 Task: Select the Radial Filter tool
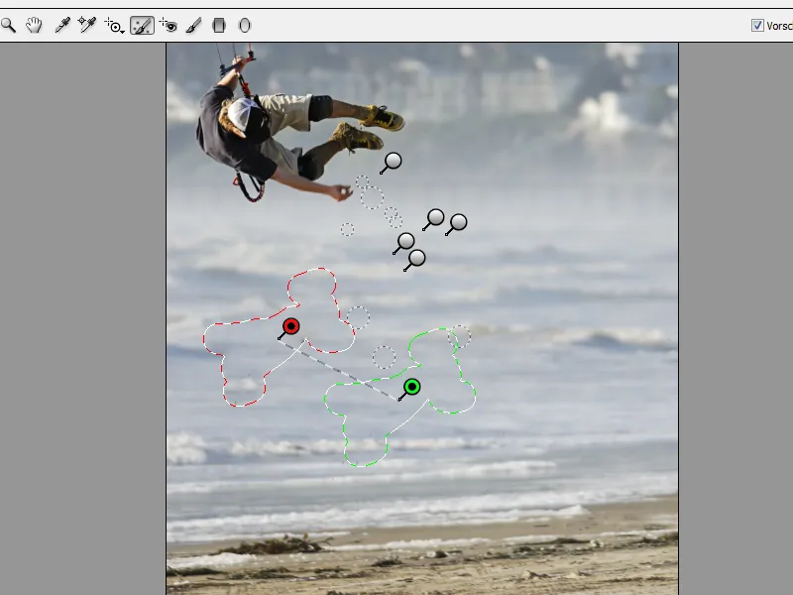pyautogui.click(x=244, y=25)
